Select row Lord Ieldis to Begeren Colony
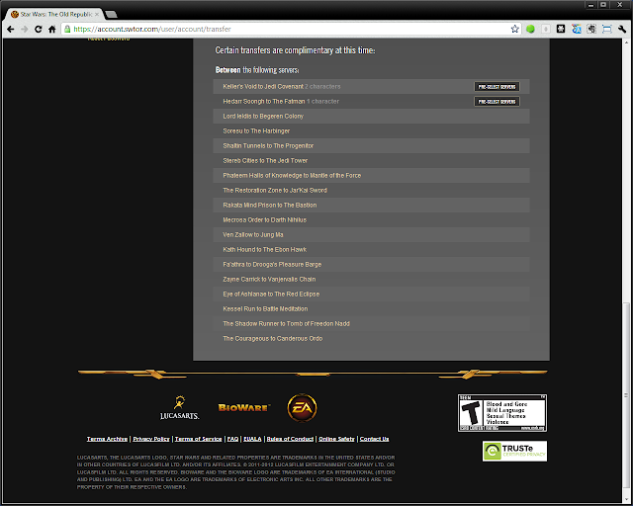Viewport: 633px width, 506px height. [x=371, y=117]
